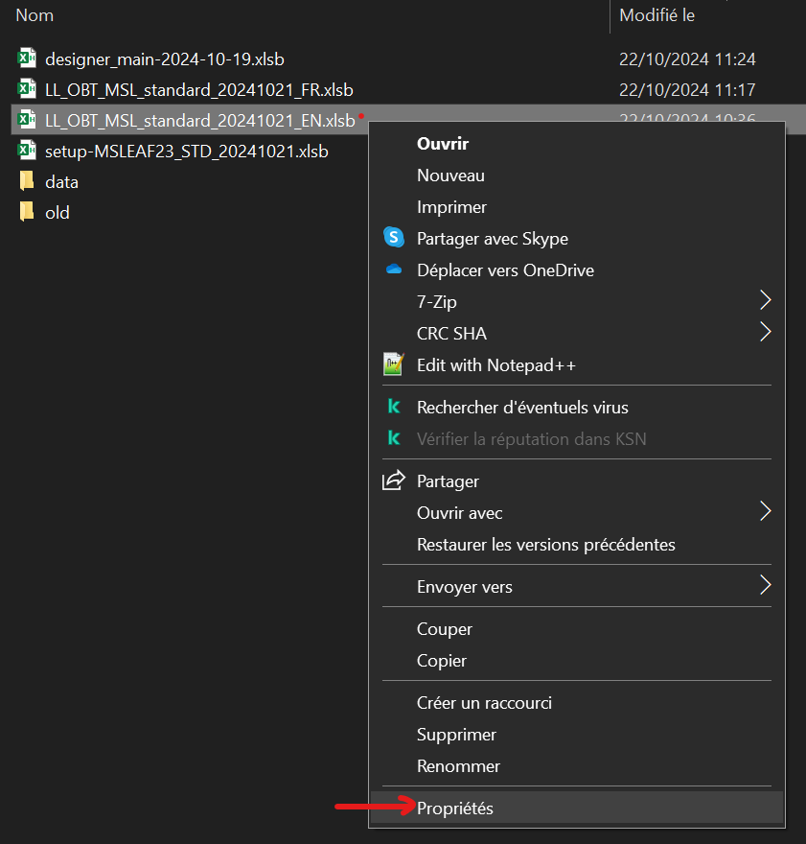Viewport: 806px width, 844px height.
Task: Sort by the Nom column header
Action: click(35, 15)
